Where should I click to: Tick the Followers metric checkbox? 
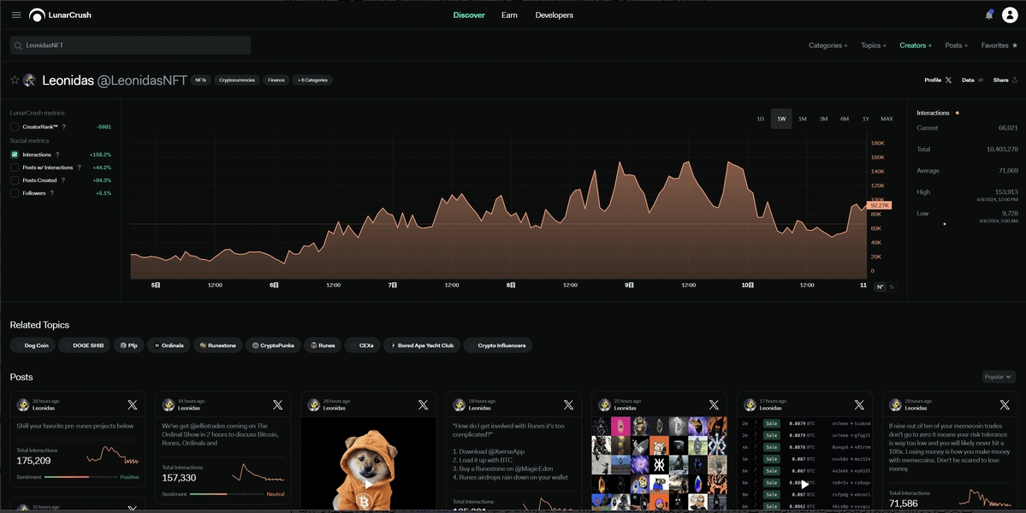(15, 193)
